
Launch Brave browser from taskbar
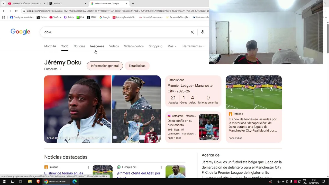(x=38, y=182)
